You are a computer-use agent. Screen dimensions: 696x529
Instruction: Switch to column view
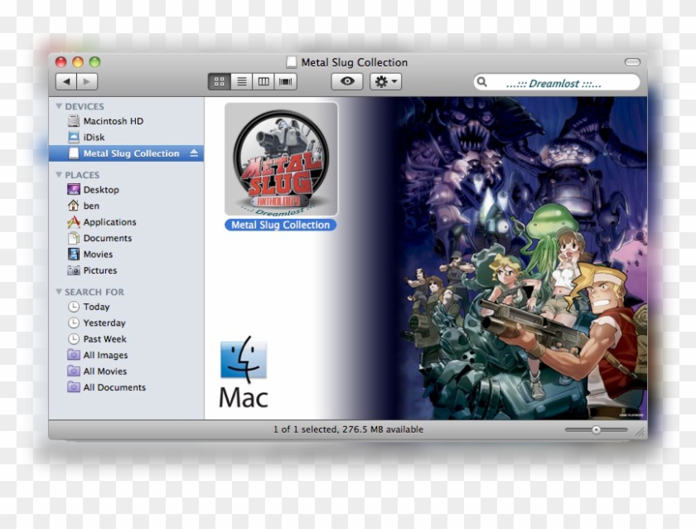[263, 82]
